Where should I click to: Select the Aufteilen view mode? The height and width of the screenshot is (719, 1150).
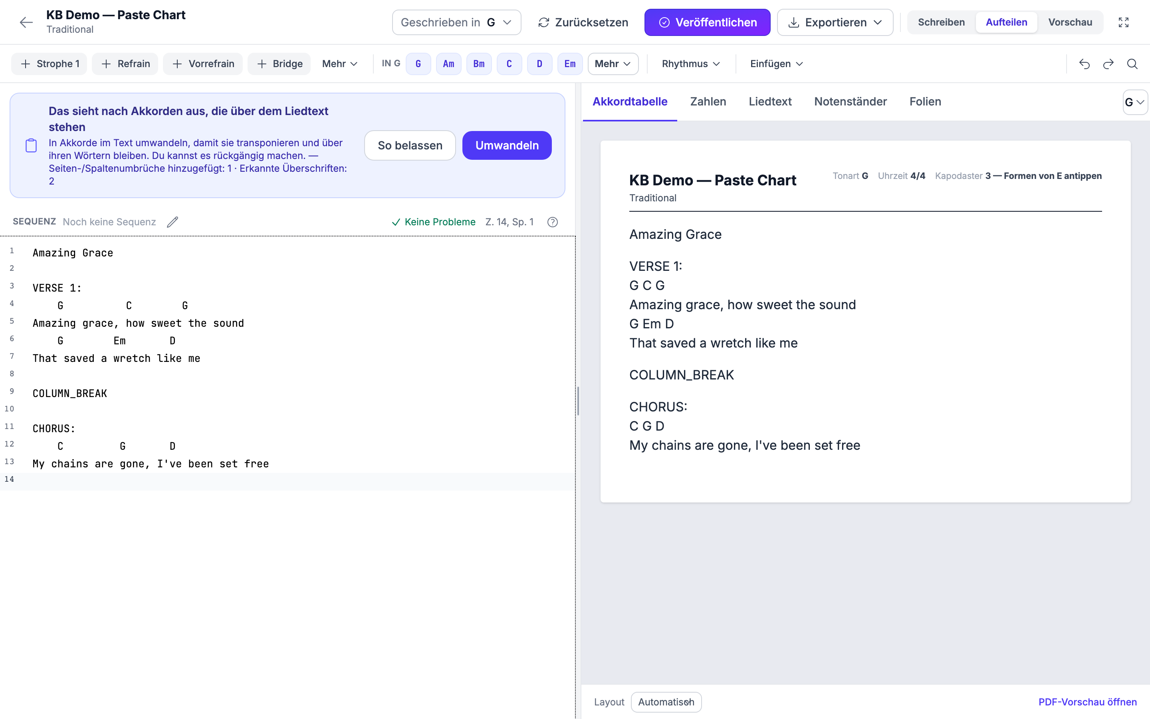click(x=1006, y=22)
